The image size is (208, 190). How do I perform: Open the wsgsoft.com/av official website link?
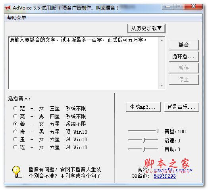(173, 170)
